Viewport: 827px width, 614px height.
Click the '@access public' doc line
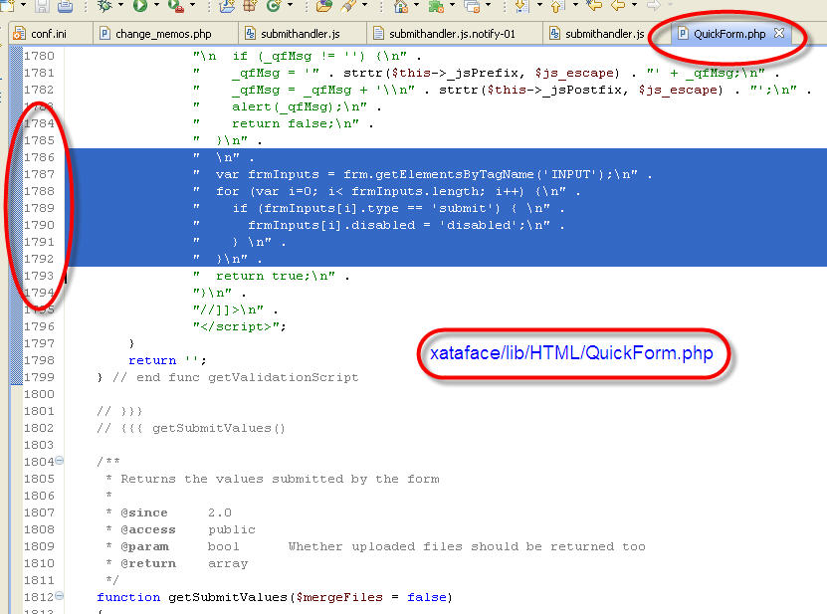click(180, 529)
